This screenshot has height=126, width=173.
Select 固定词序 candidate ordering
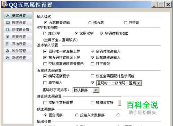click(x=45, y=115)
